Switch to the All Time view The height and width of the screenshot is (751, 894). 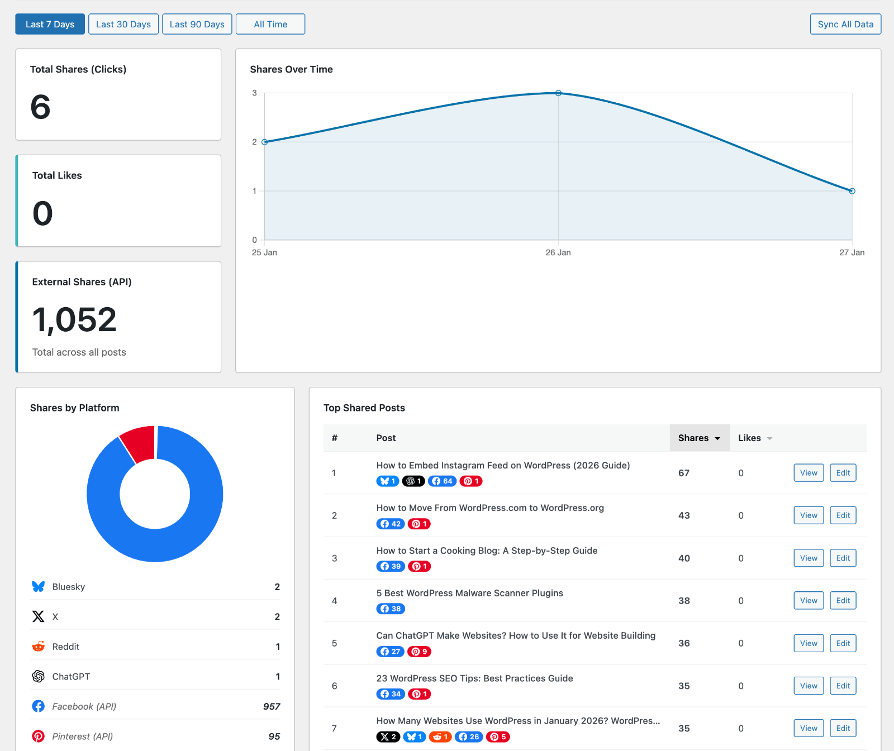tap(270, 24)
